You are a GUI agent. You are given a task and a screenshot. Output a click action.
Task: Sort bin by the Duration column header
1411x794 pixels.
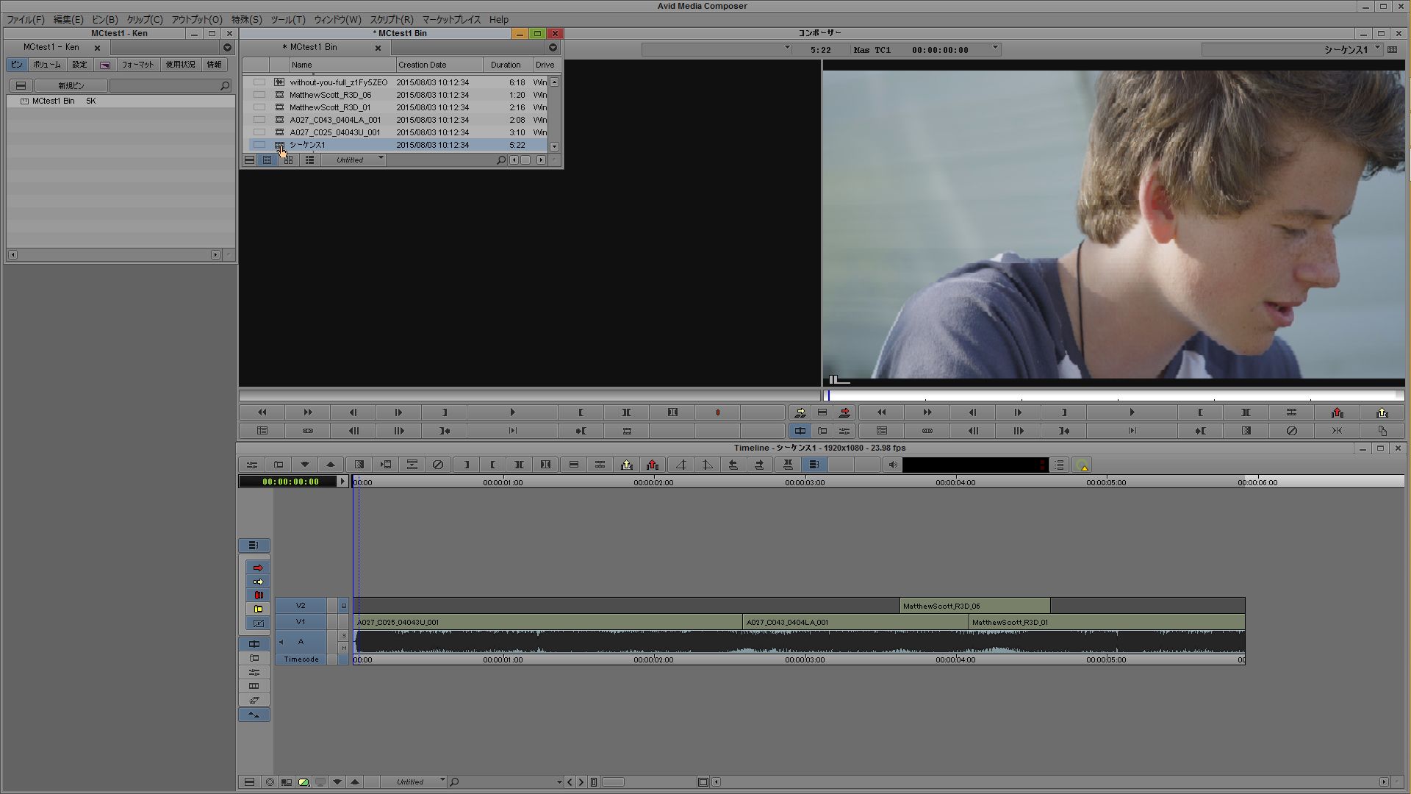pos(506,65)
